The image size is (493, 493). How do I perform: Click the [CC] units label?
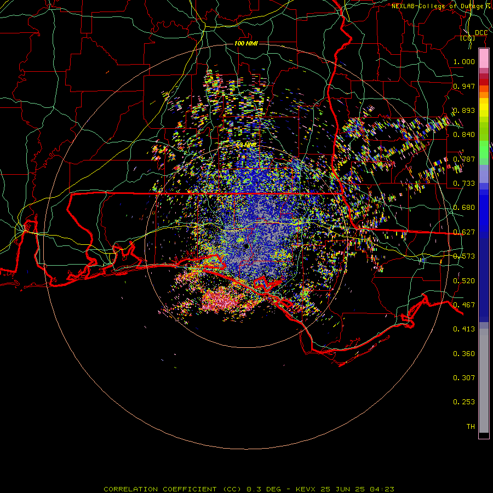click(467, 38)
